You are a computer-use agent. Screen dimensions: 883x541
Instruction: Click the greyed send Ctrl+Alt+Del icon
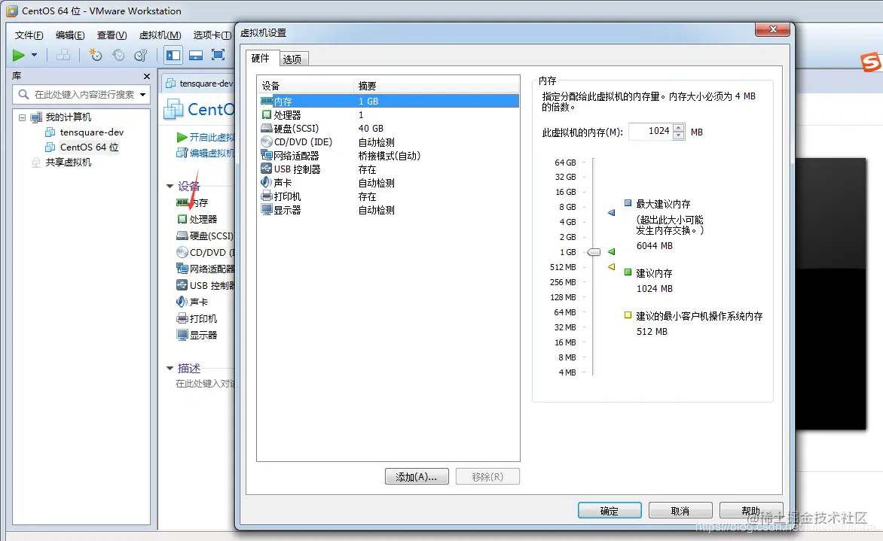point(63,55)
